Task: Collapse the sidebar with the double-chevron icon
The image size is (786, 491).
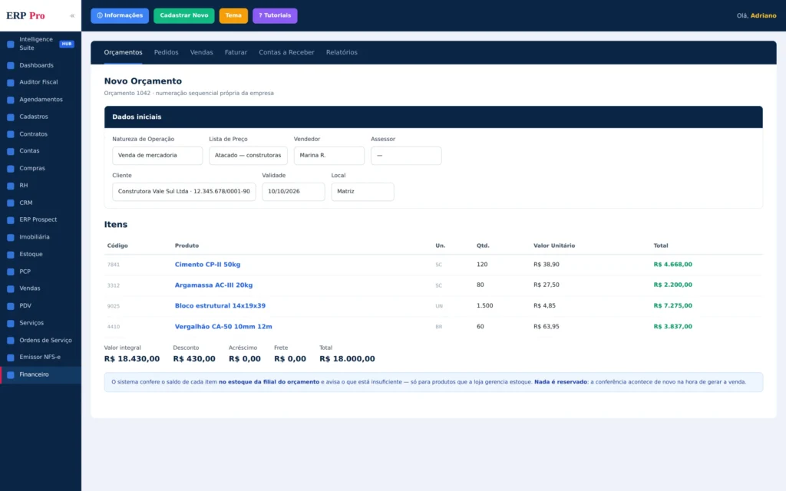Action: 72,15
